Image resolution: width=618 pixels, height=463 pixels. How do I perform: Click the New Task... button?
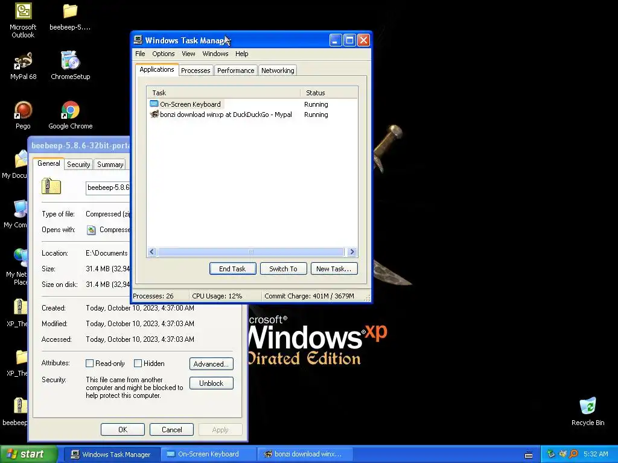coord(334,269)
